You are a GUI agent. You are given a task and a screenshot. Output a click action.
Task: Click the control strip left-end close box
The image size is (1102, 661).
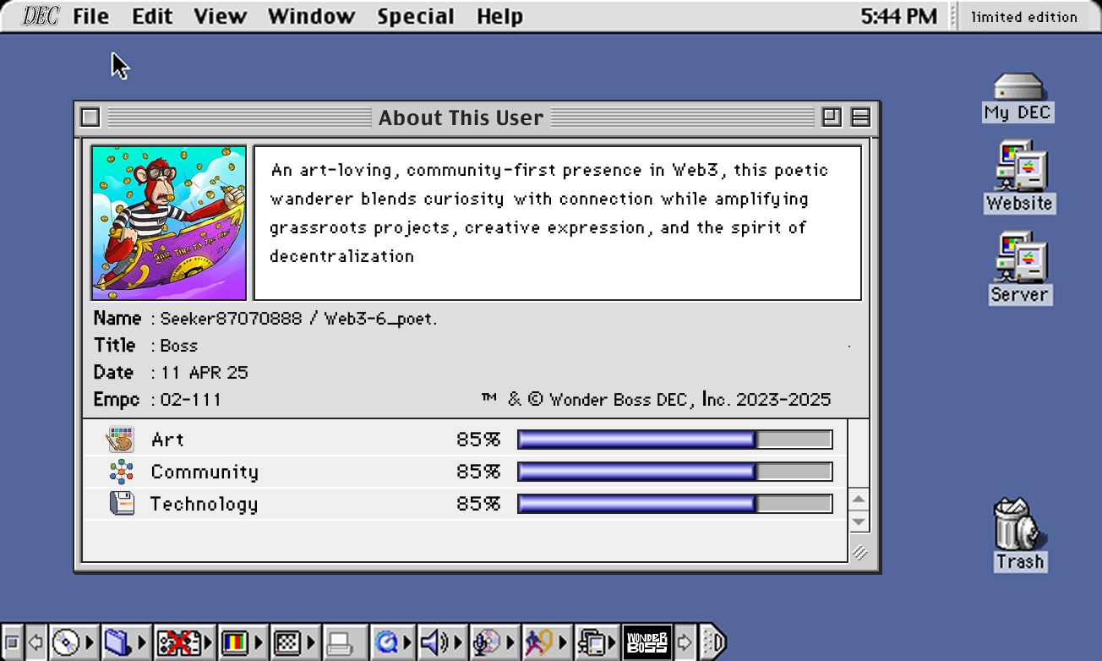click(12, 643)
